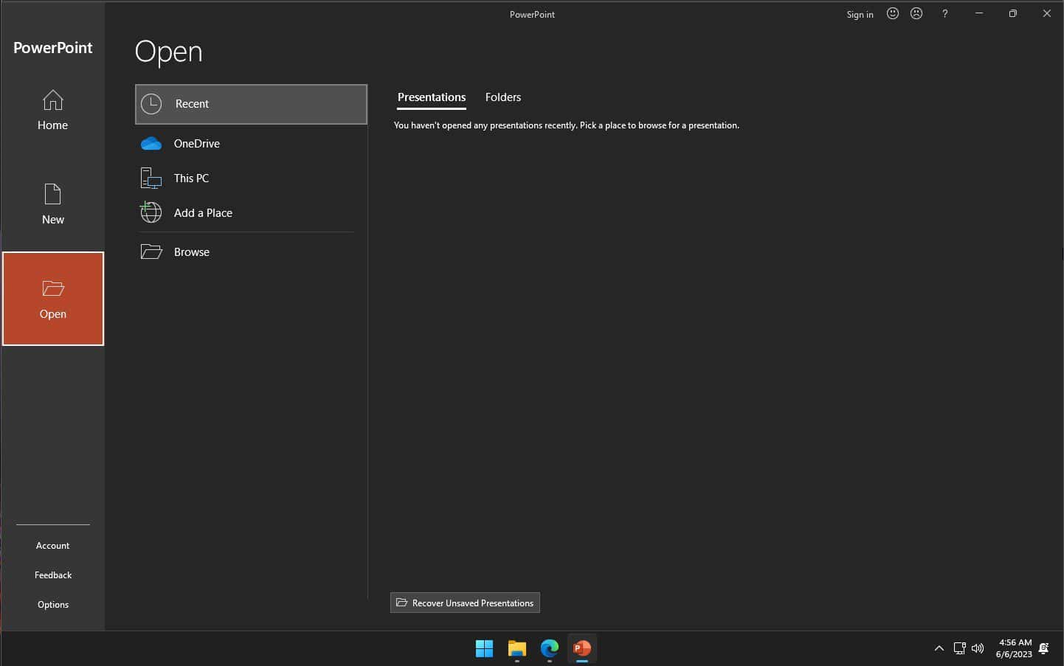Restore down the PowerPoint window
This screenshot has width=1064, height=666.
[1013, 13]
